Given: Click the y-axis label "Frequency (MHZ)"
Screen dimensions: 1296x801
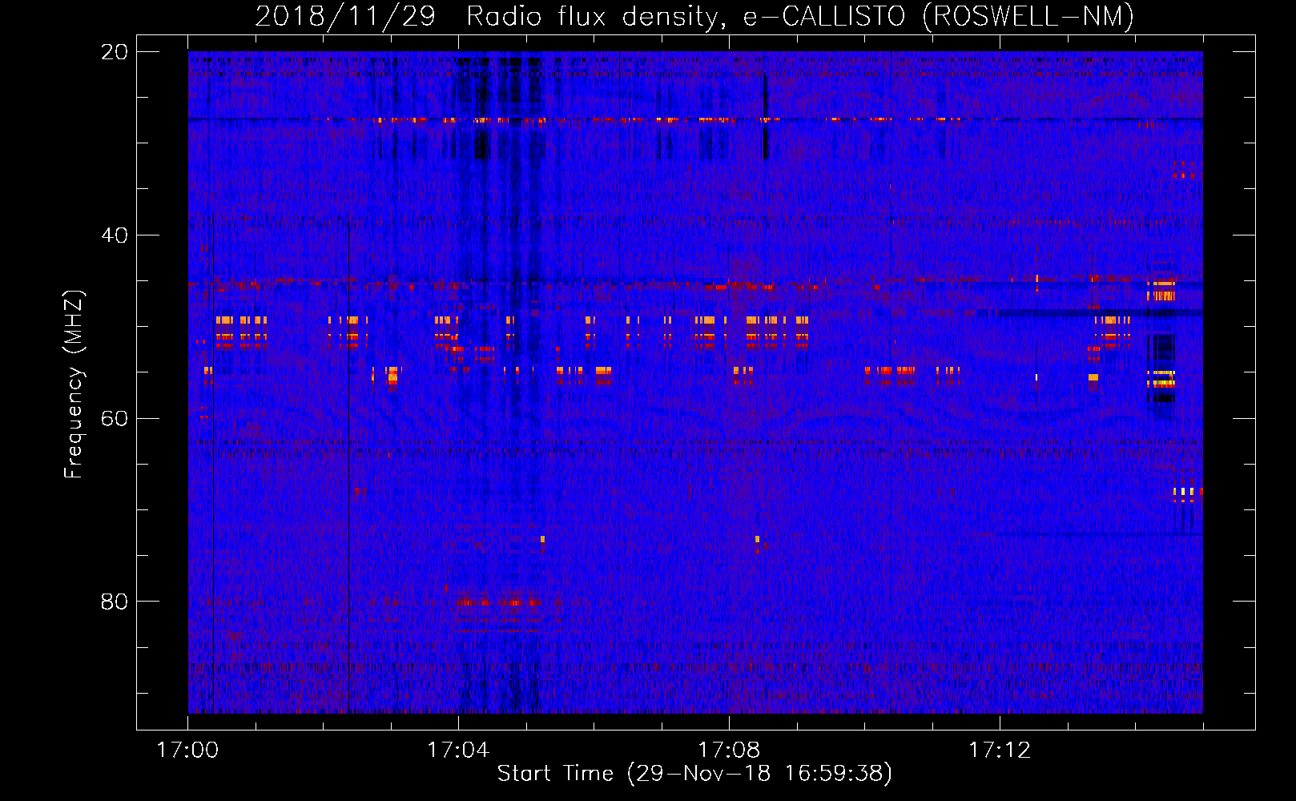Looking at the screenshot, I should point(74,384).
